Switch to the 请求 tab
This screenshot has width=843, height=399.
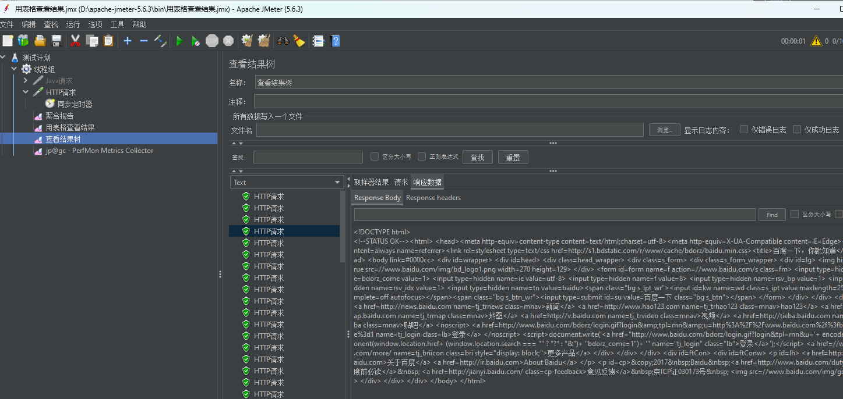pyautogui.click(x=401, y=182)
